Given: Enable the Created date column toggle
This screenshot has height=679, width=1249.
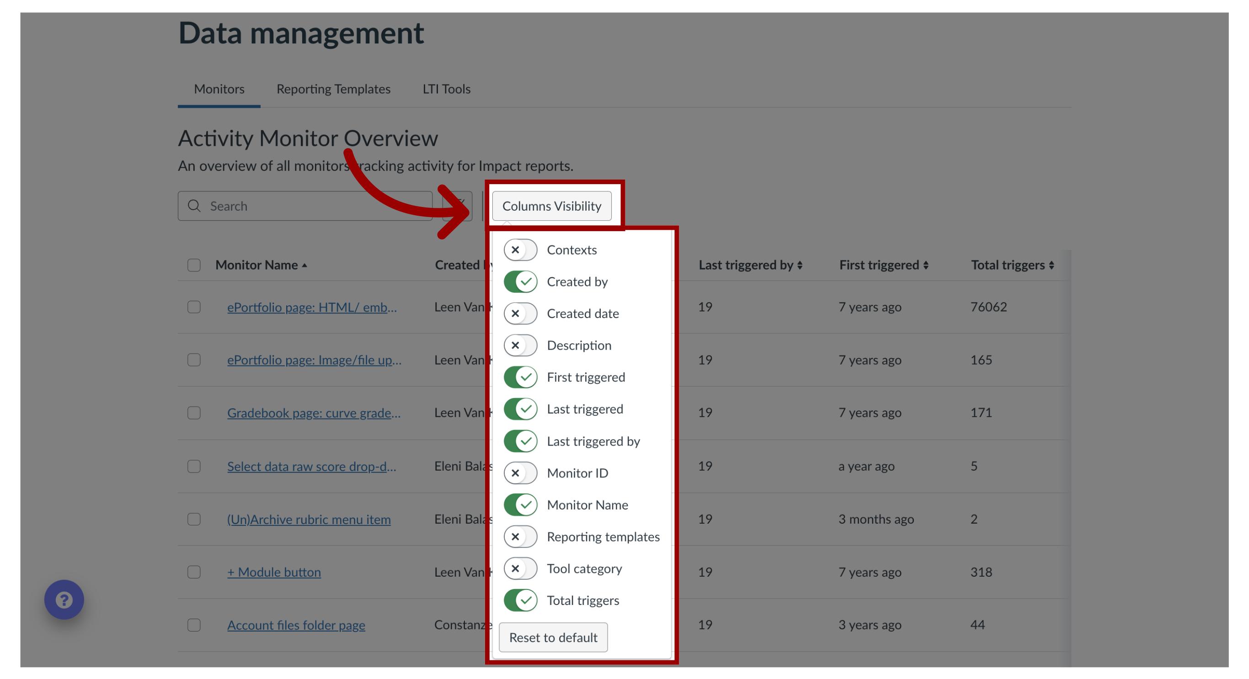Looking at the screenshot, I should coord(520,313).
